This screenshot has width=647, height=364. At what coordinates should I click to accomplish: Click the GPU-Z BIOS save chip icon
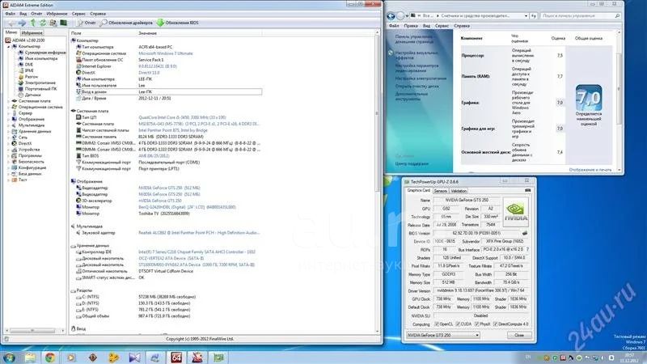click(x=525, y=233)
